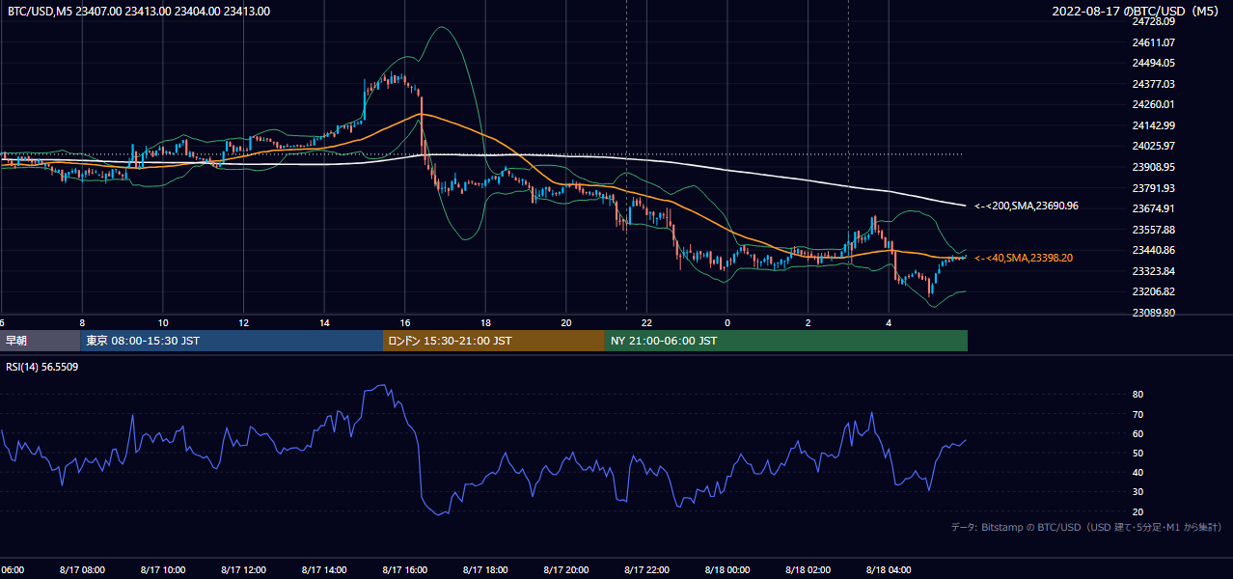Screen dimensions: 1233x579
Task: Click the bottom time label 8/17 14:00
Action: pyautogui.click(x=324, y=570)
